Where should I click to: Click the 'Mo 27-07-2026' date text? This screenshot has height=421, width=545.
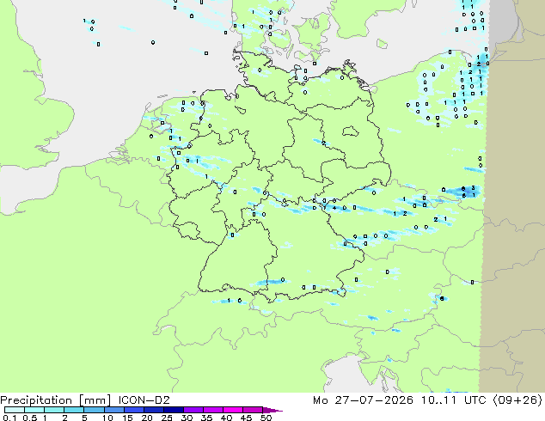click(363, 400)
